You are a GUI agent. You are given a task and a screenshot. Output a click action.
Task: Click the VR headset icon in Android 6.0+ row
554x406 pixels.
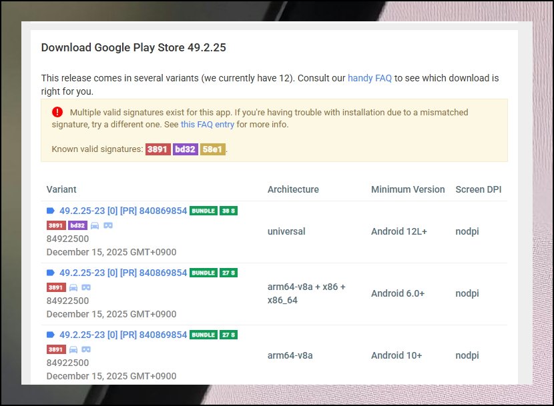[86, 287]
